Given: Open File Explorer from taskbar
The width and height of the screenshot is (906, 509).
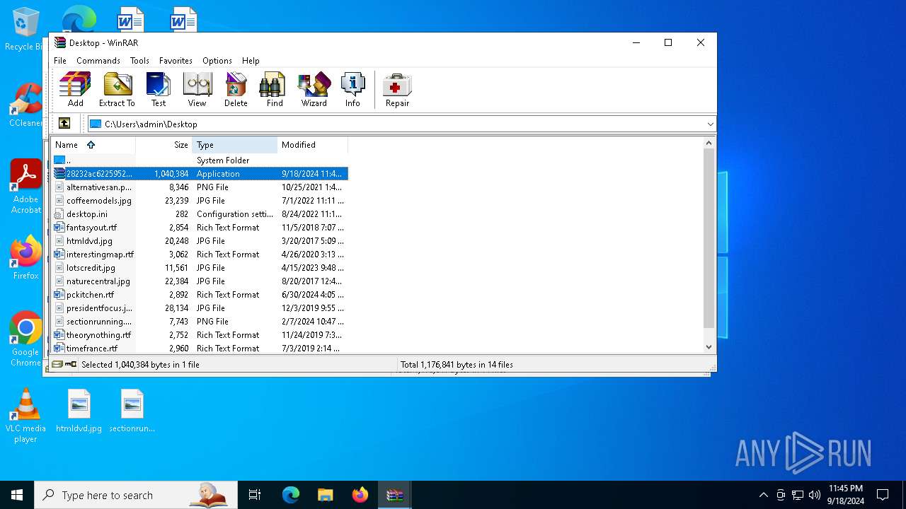Looking at the screenshot, I should click(x=325, y=495).
